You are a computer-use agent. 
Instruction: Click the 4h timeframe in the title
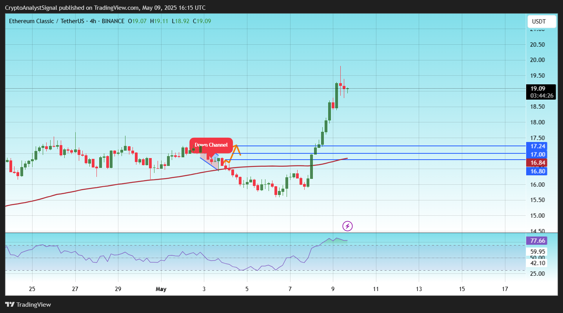click(x=93, y=21)
